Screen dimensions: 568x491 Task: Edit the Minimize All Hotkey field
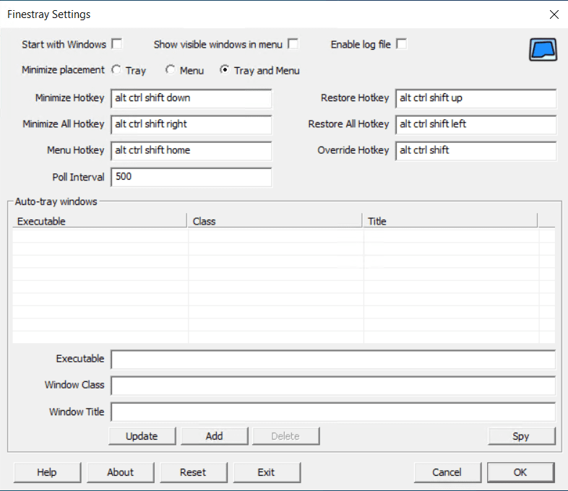tap(192, 124)
